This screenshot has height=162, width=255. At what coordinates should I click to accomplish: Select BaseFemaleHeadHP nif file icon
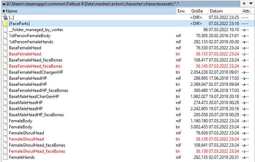pyautogui.click(x=5, y=78)
